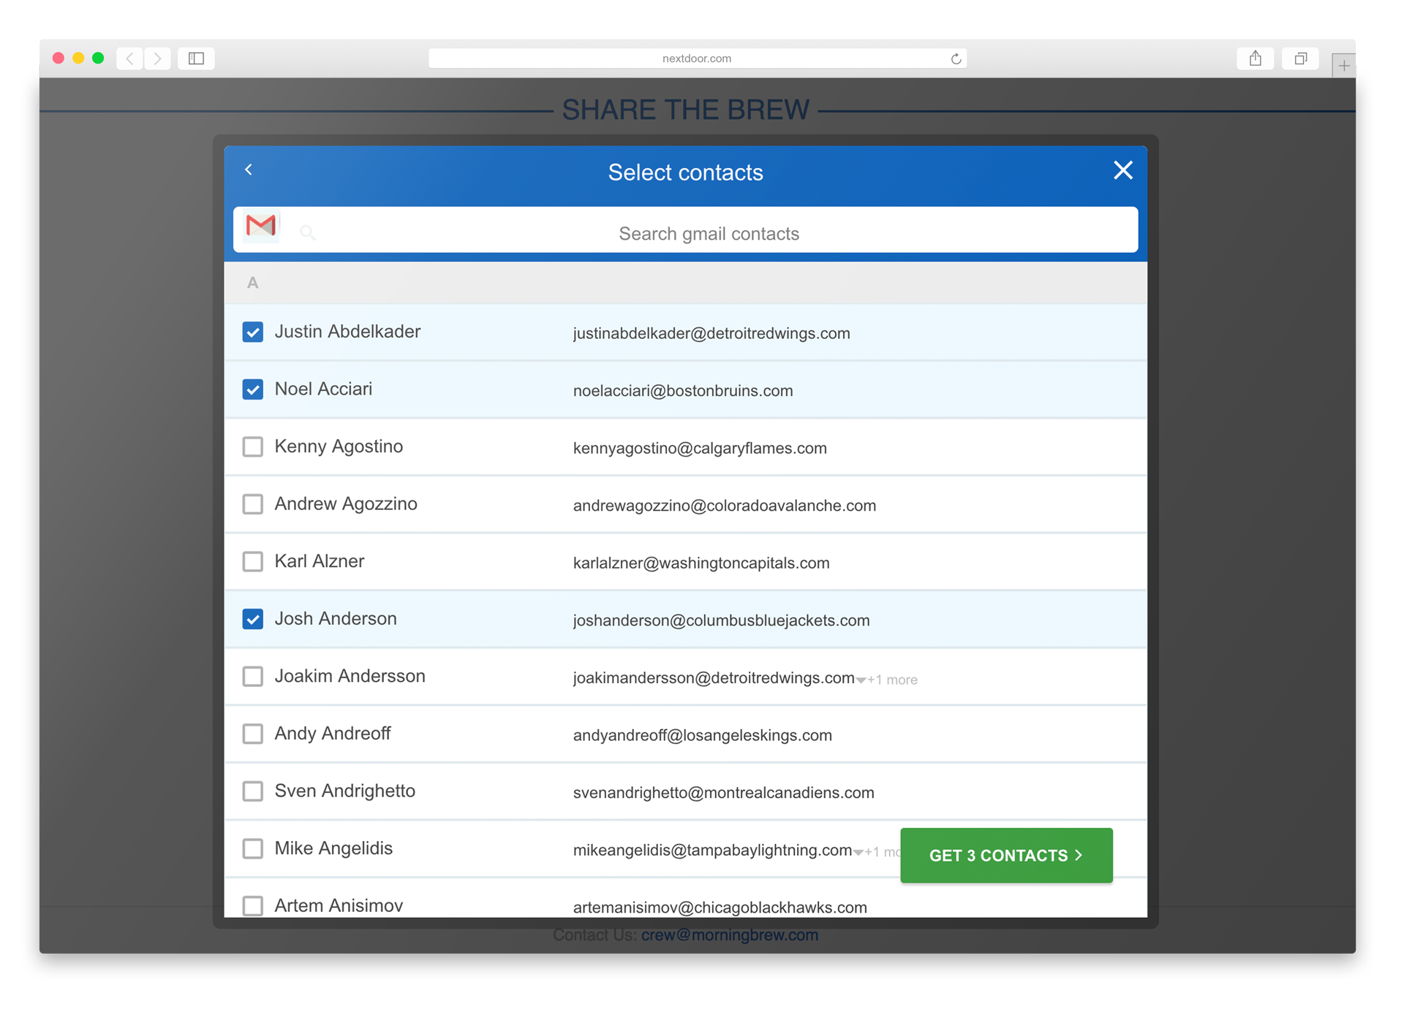Click svenandrighetto@montrealcanadiens.com email

point(724,793)
